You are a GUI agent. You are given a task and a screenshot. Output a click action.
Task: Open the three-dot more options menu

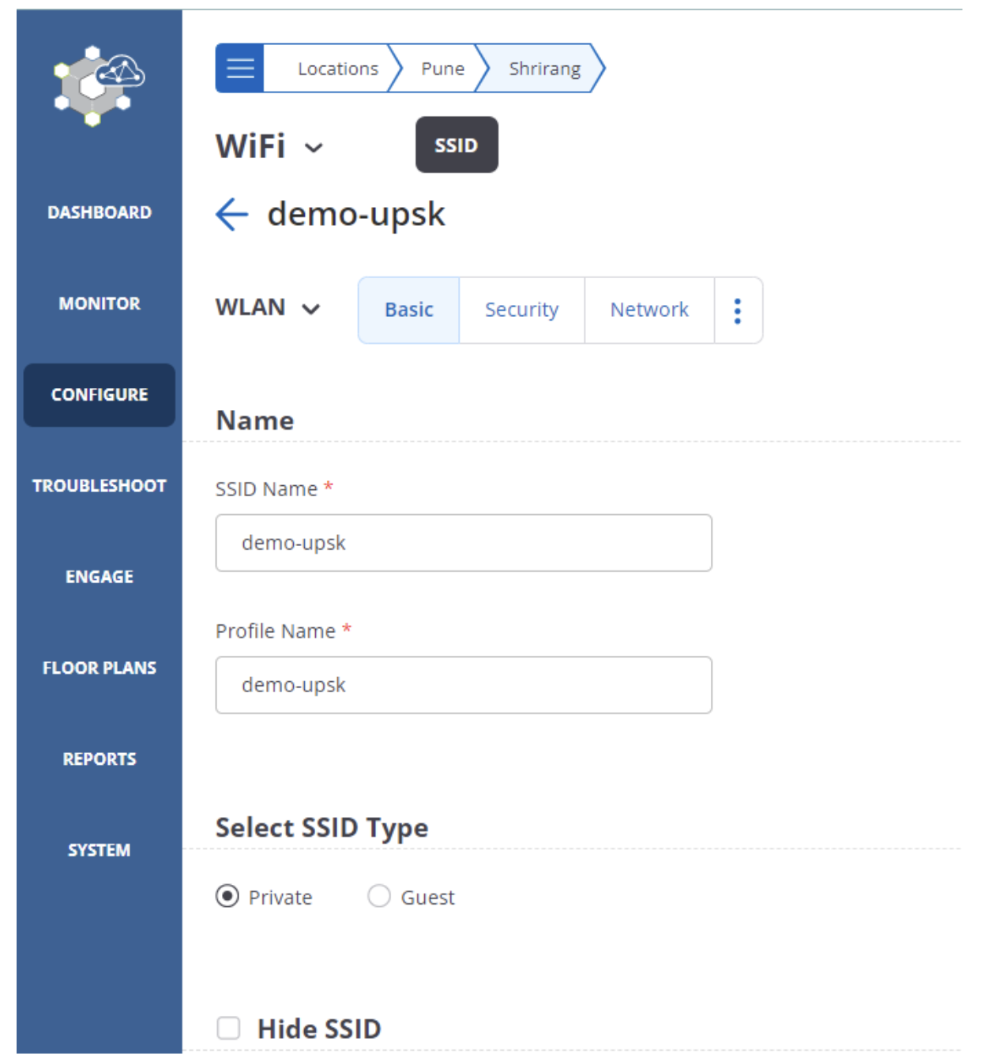(737, 311)
